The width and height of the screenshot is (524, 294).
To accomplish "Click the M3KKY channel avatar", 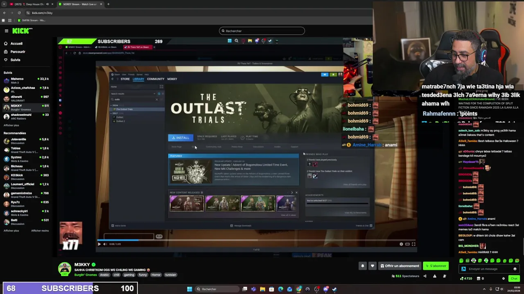I will 64,269.
